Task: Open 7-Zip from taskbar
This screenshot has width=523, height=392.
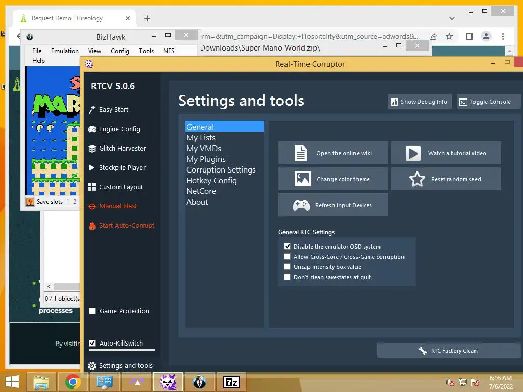Action: 231,382
